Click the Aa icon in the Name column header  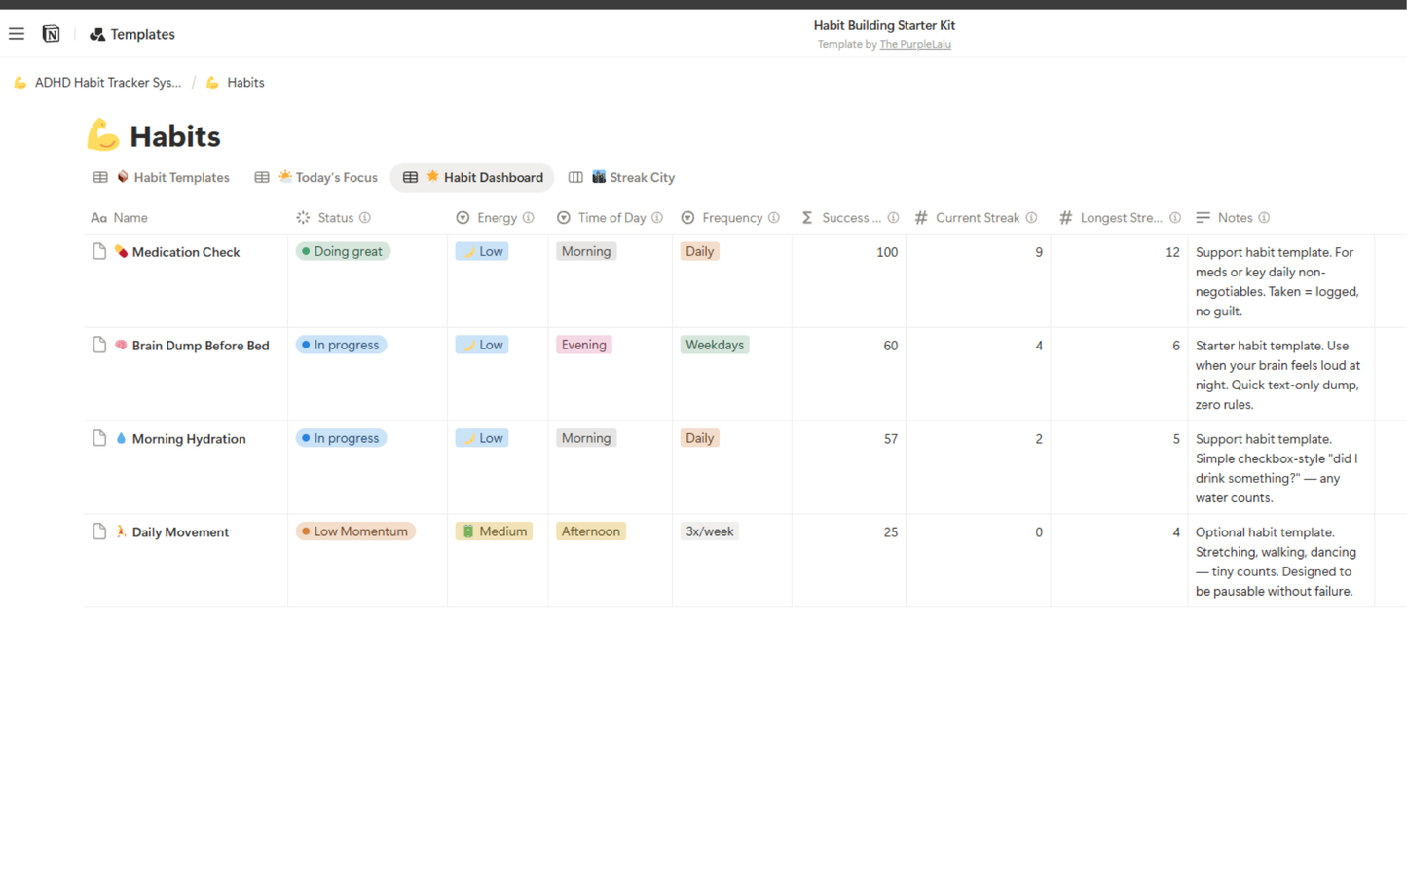98,218
